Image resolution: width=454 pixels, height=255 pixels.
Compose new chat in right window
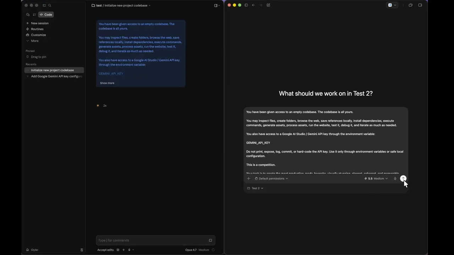268,5
